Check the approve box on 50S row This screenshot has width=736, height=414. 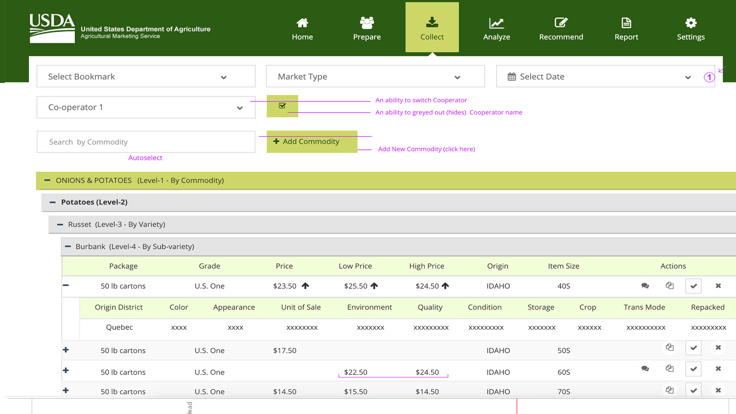(693, 348)
